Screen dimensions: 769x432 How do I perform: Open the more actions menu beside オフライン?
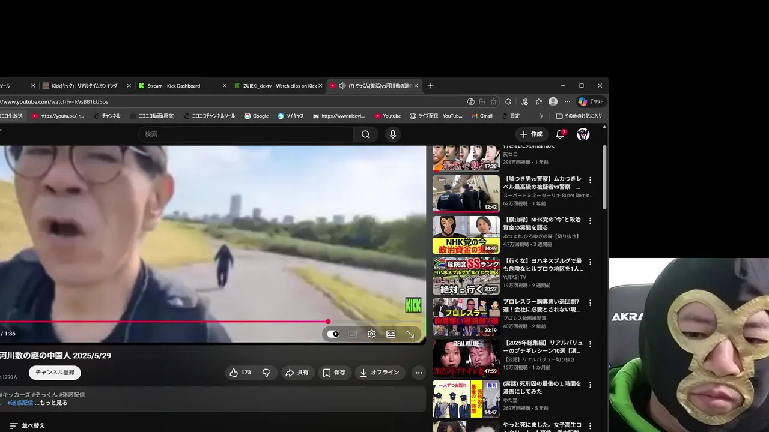pyautogui.click(x=419, y=373)
